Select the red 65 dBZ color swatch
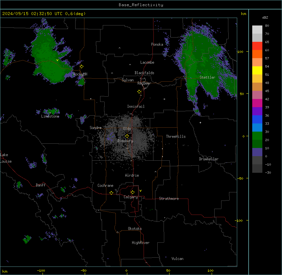282x275 pixels. click(x=257, y=46)
